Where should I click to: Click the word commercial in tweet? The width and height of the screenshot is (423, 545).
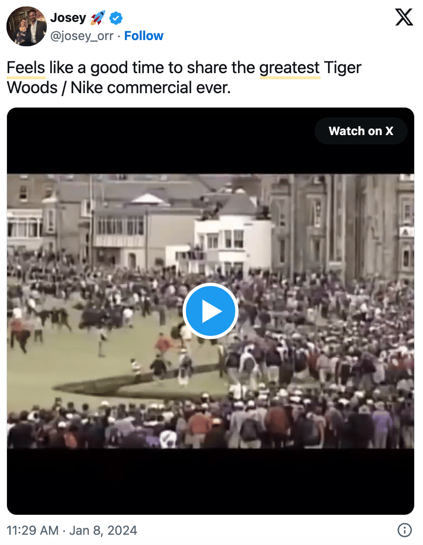149,88
